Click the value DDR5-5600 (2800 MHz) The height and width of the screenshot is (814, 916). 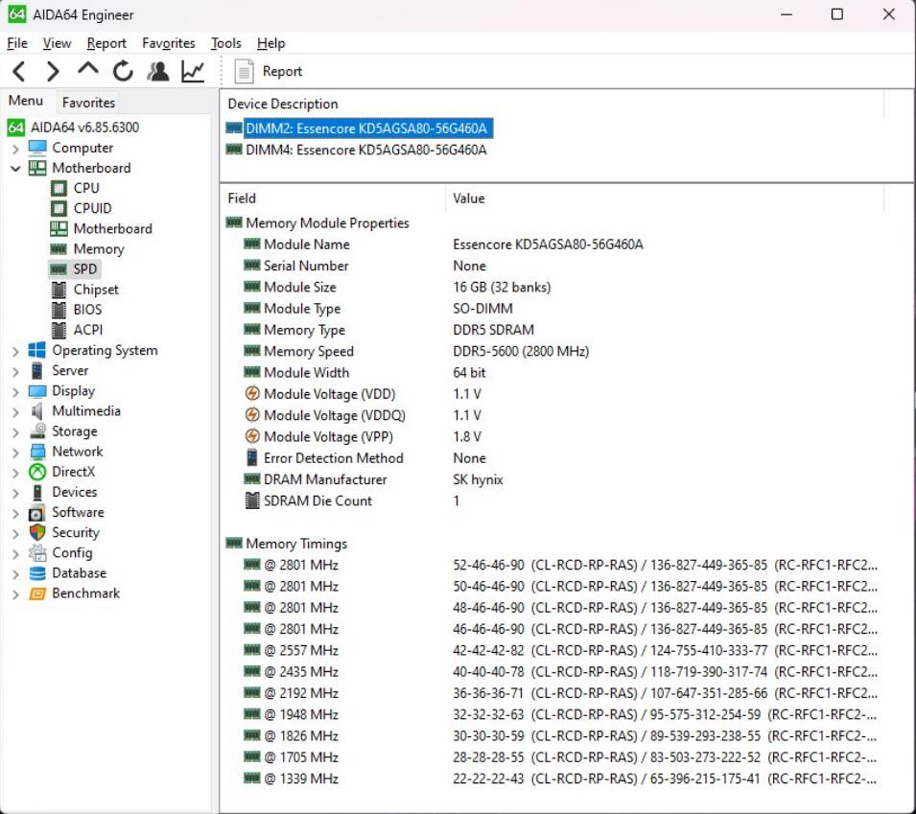click(521, 352)
